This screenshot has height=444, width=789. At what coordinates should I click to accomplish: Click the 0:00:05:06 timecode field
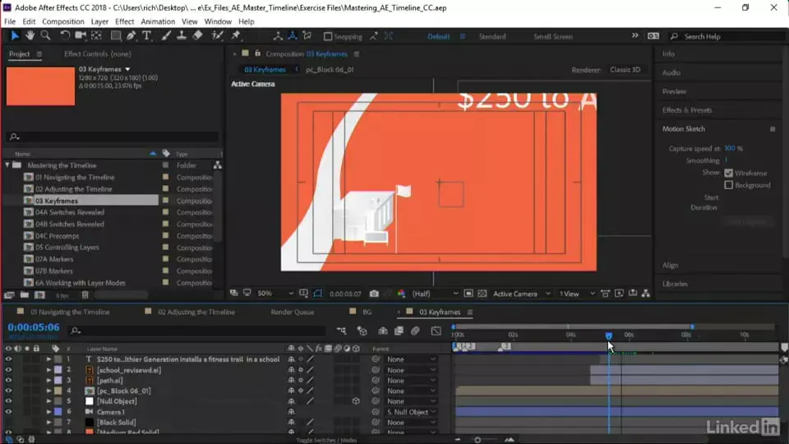pos(34,327)
